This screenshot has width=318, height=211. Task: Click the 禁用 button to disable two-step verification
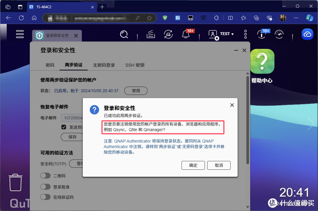pyautogui.click(x=136, y=91)
